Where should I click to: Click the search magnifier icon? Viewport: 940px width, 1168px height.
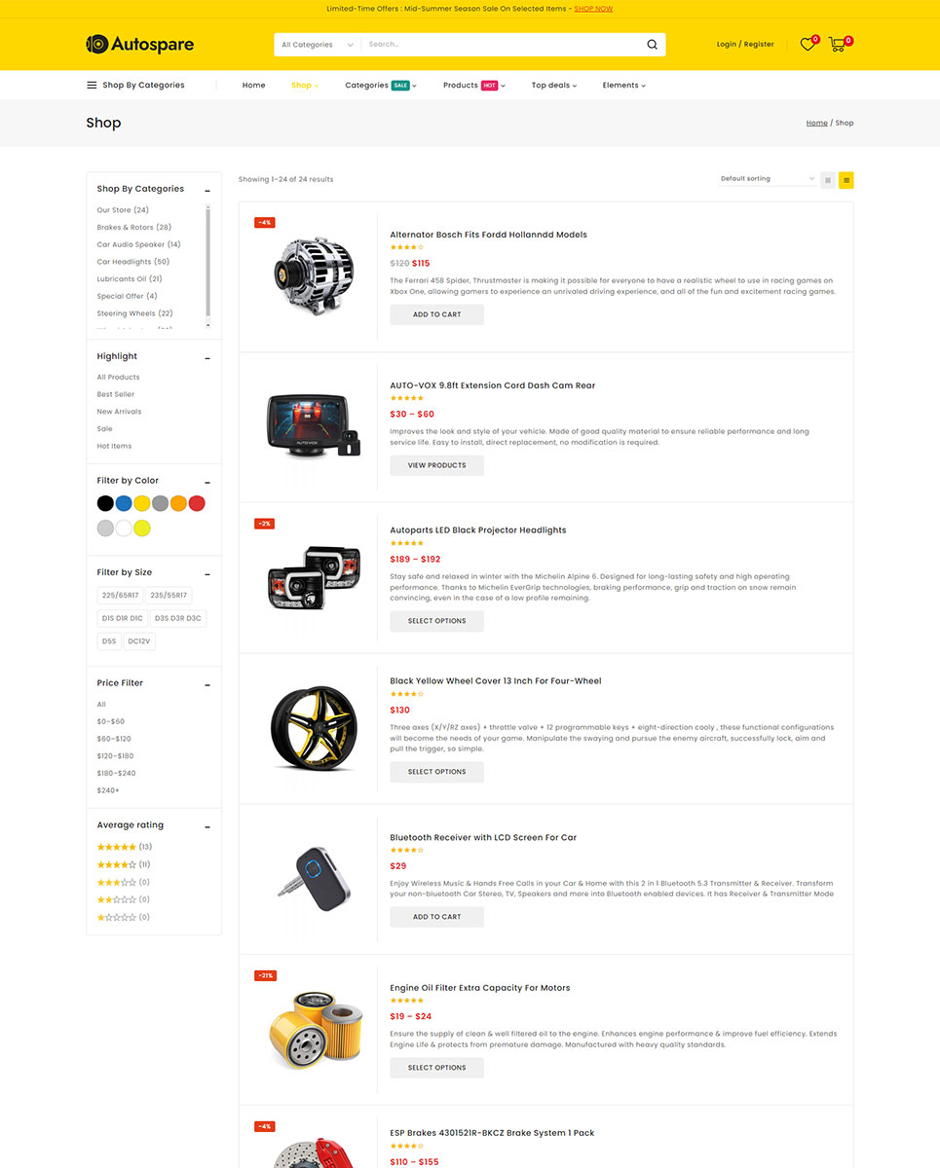coord(652,45)
